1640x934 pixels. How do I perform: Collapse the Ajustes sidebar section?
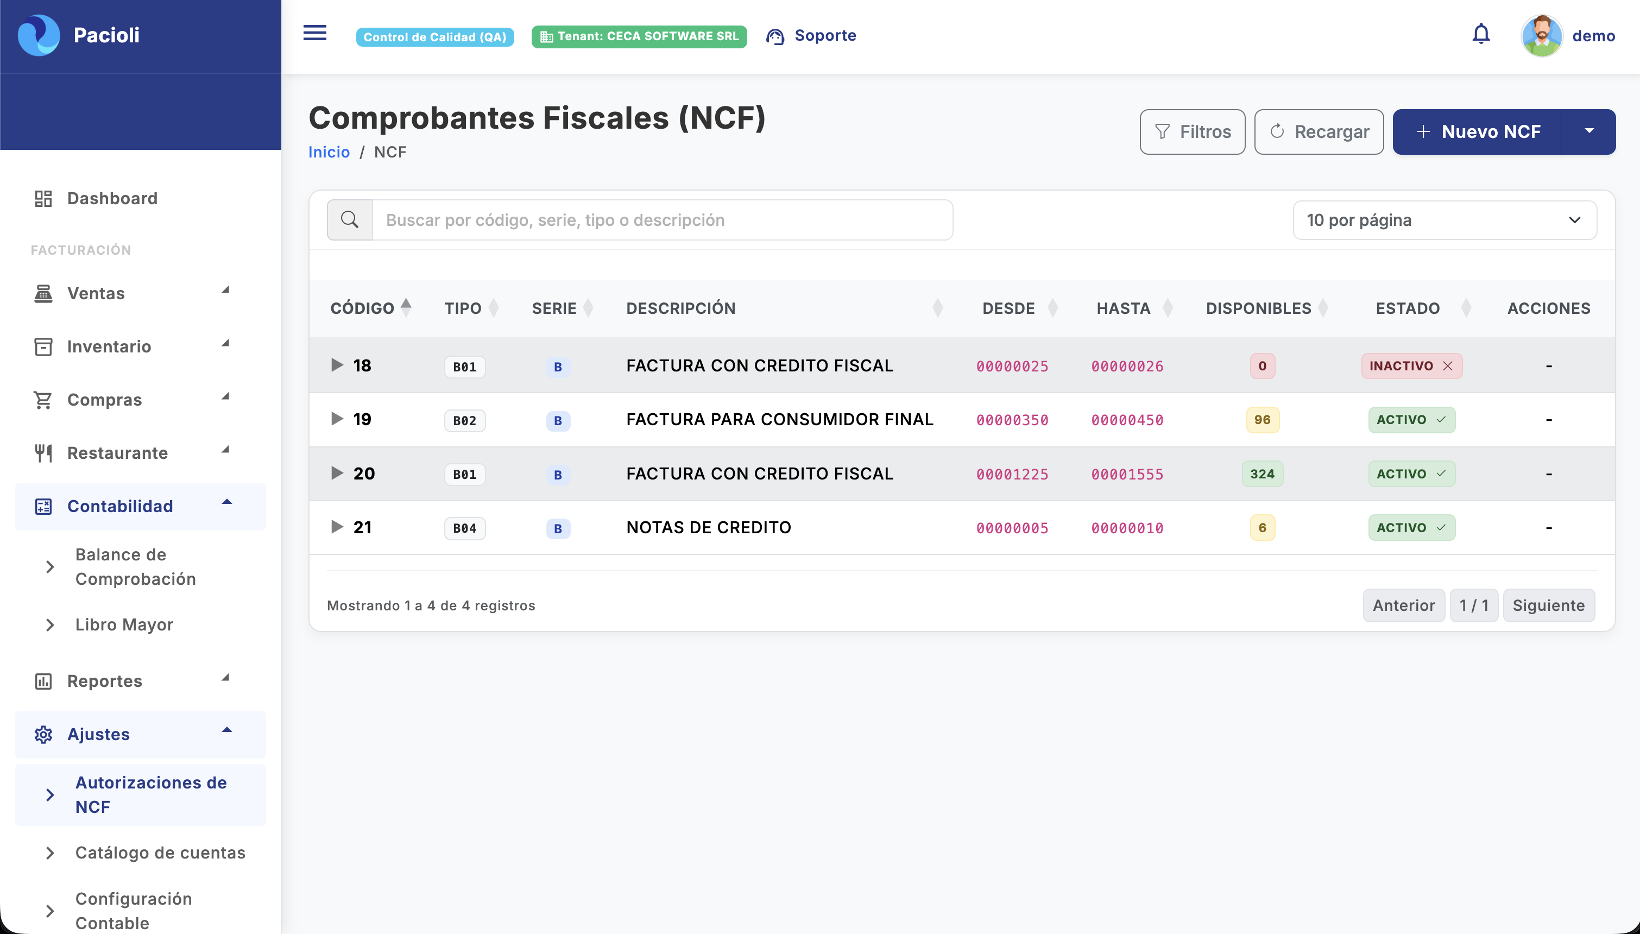click(226, 729)
